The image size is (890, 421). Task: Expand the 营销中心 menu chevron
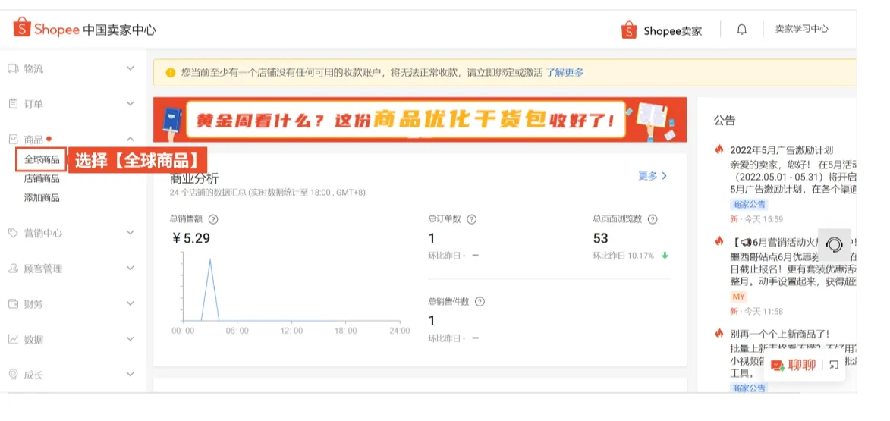(130, 233)
